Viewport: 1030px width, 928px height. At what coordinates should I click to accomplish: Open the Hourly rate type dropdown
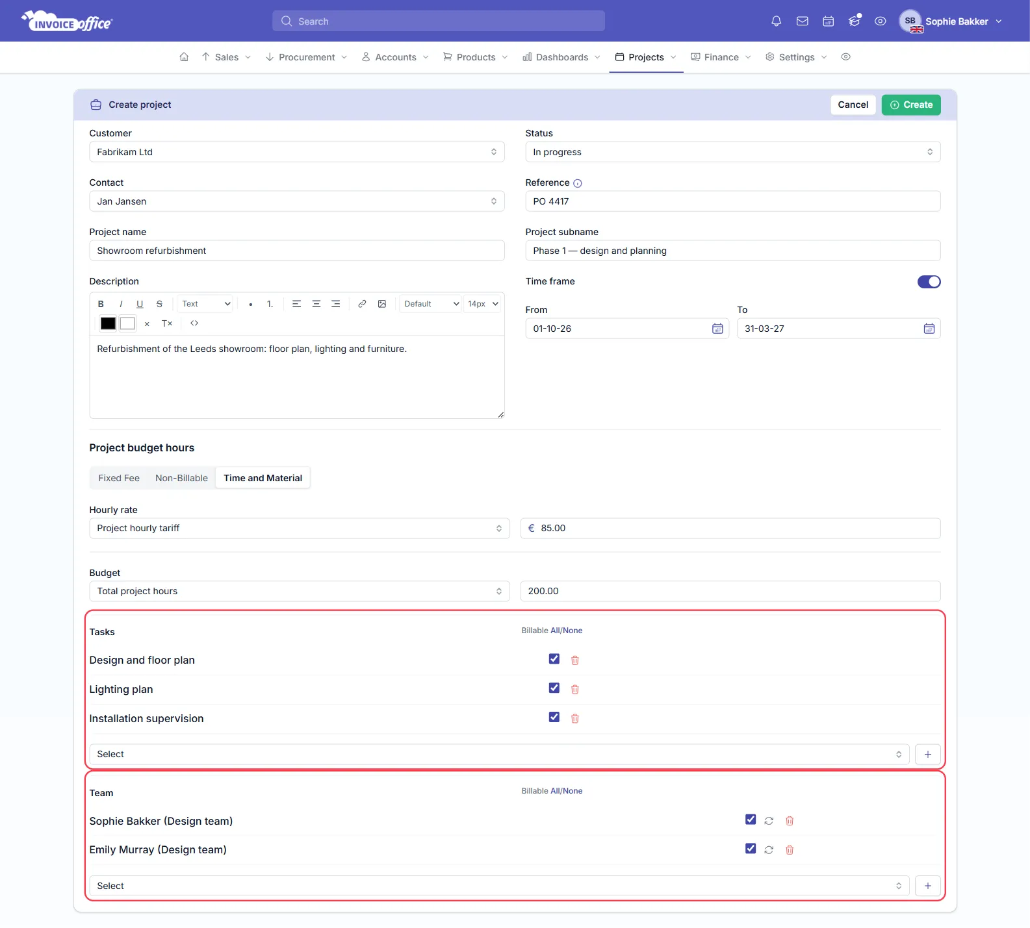pos(300,529)
